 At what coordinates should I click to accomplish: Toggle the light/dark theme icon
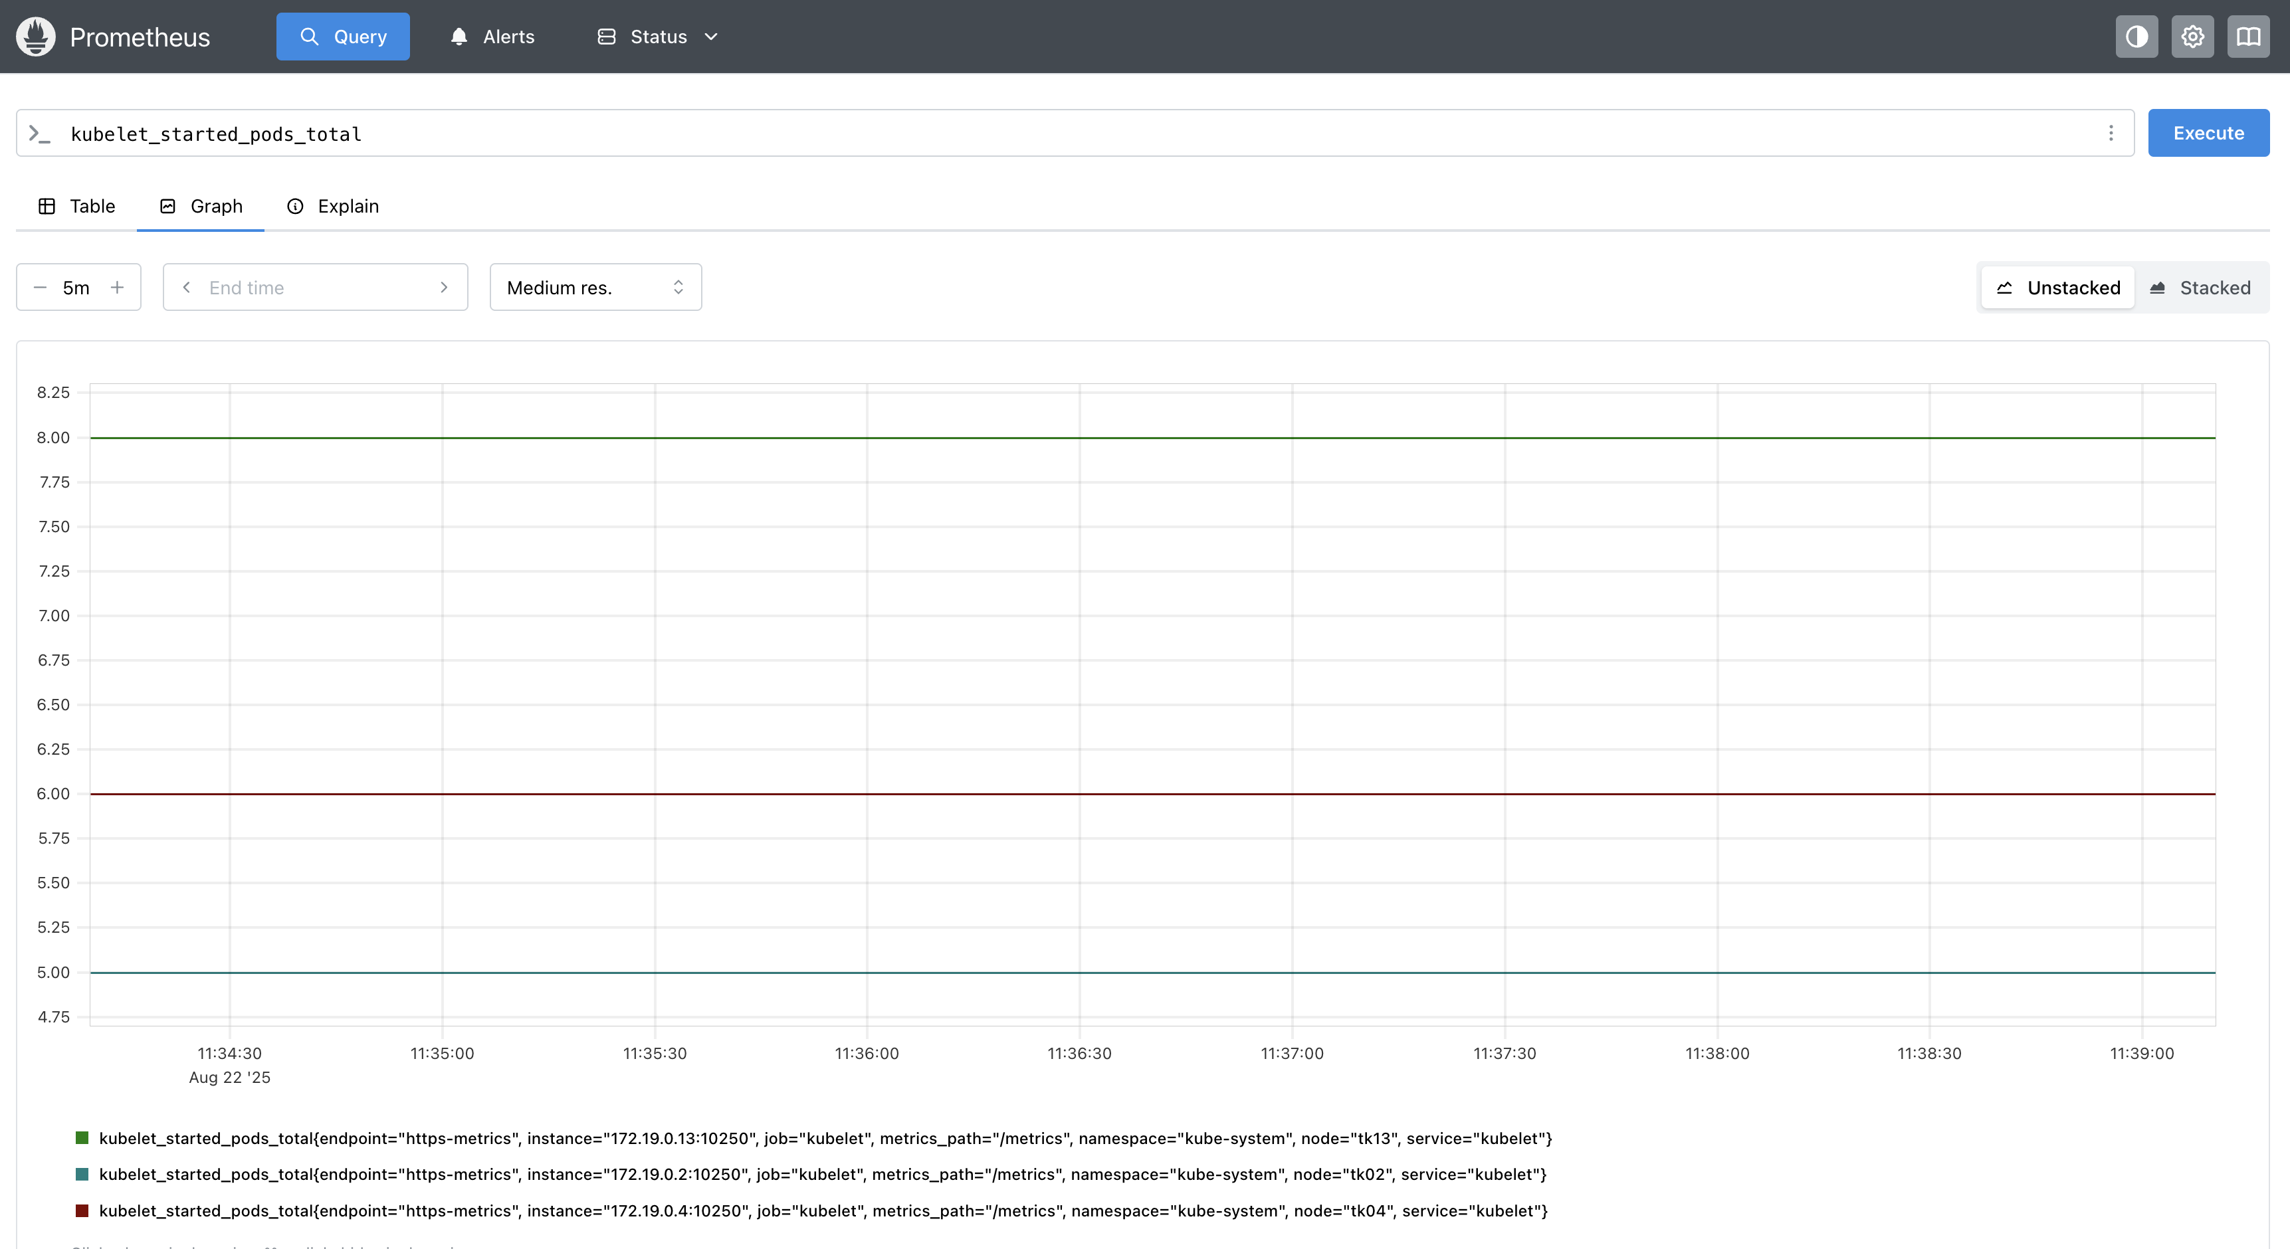click(2136, 37)
